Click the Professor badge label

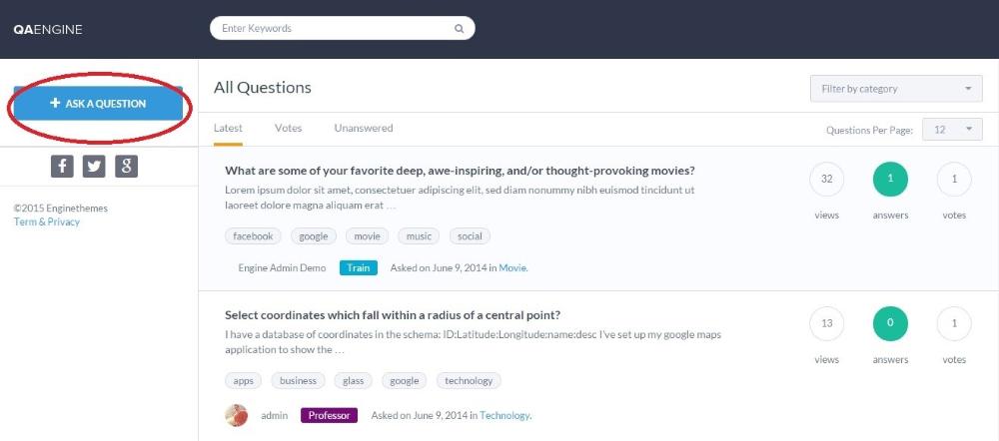[329, 415]
